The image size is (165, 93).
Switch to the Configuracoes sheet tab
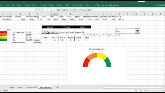point(31,87)
